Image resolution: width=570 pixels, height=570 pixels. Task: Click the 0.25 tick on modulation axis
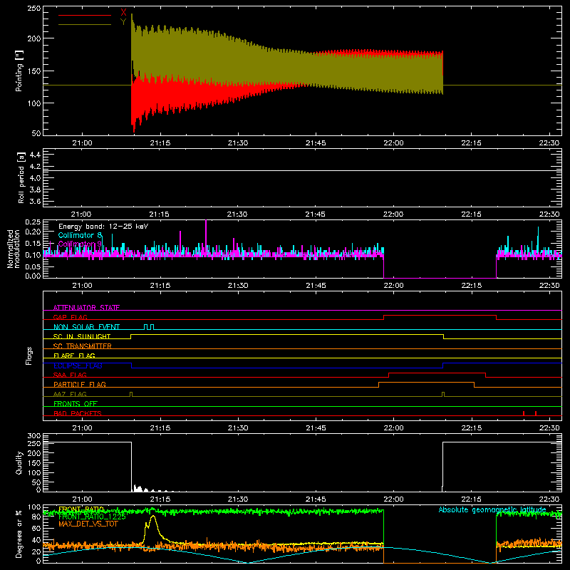(33, 222)
